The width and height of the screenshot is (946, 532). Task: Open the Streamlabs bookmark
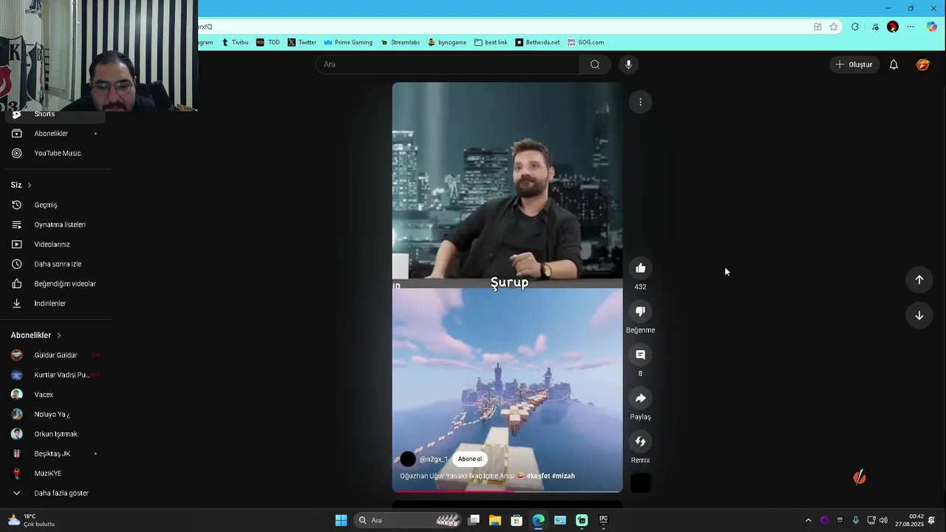(400, 42)
